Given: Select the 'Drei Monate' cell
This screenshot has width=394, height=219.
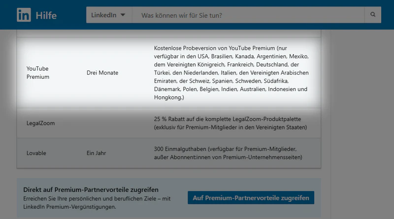Looking at the screenshot, I should point(102,72).
